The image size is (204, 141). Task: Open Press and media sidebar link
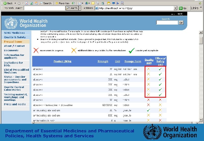point(15,104)
